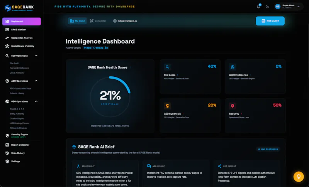Toggle dark mode moon icon
Screen dimensions: 309x187
point(267,7)
